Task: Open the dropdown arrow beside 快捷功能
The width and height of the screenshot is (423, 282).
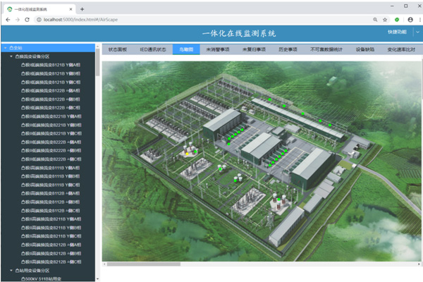Action: pyautogui.click(x=417, y=32)
